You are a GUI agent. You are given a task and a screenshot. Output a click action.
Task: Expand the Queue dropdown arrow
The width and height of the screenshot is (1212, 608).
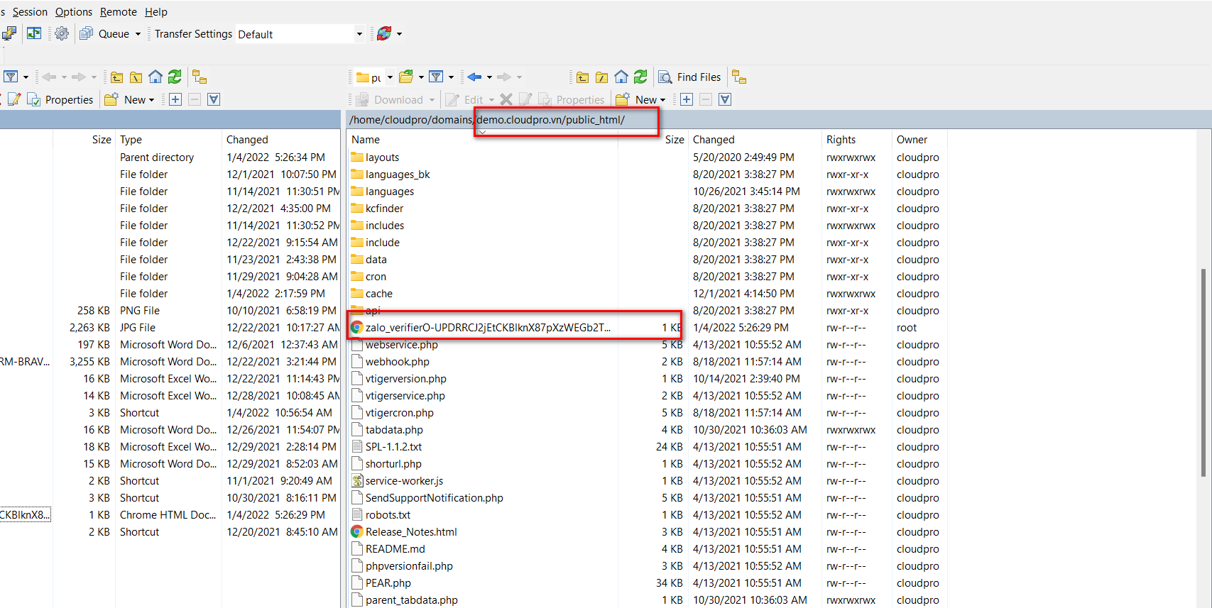[x=138, y=34]
